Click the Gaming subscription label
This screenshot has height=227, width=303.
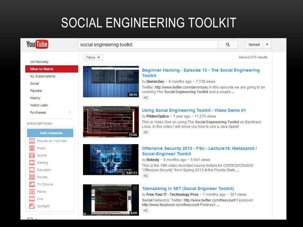[42, 163]
